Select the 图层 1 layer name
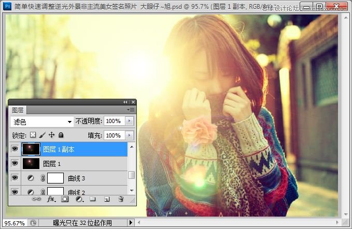 click(x=52, y=164)
